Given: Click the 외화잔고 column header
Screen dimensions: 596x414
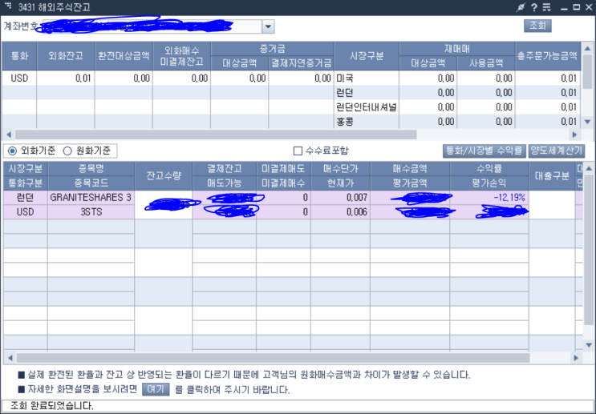Looking at the screenshot, I should 66,56.
